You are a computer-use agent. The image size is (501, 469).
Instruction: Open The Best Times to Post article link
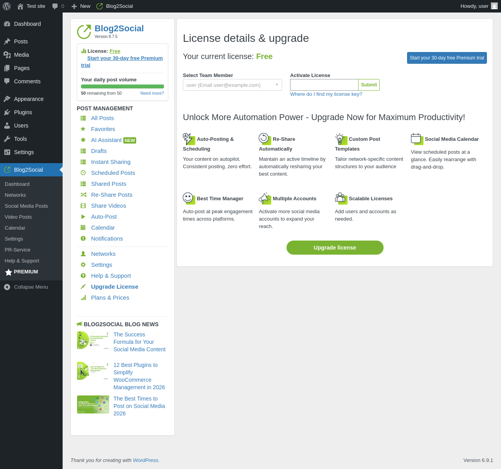pyautogui.click(x=139, y=406)
